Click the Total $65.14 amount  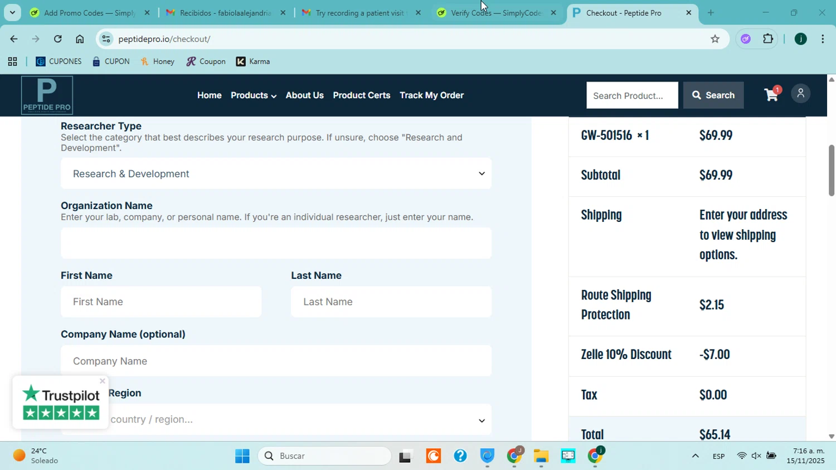(715, 434)
